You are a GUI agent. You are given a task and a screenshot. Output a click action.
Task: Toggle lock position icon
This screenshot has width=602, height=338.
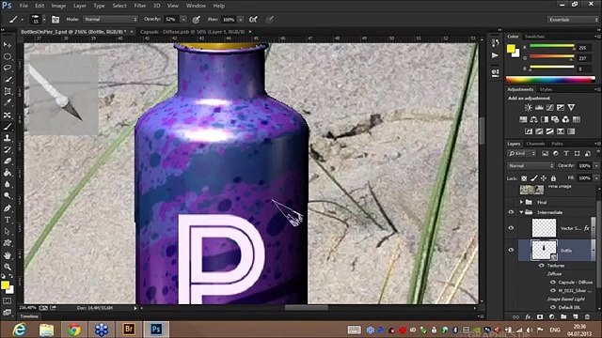click(x=544, y=178)
